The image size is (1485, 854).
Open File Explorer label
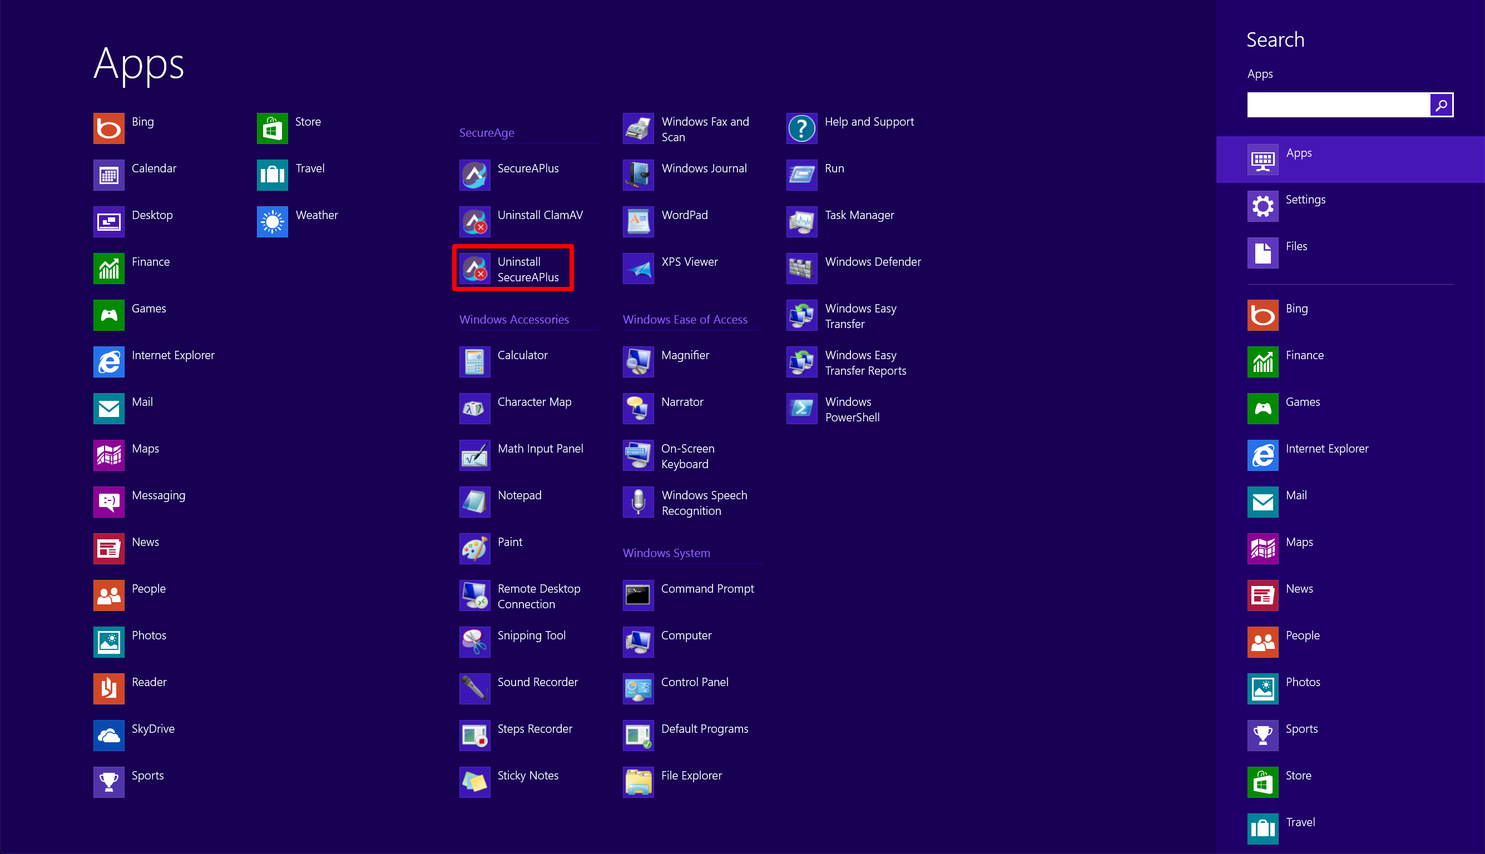point(691,776)
